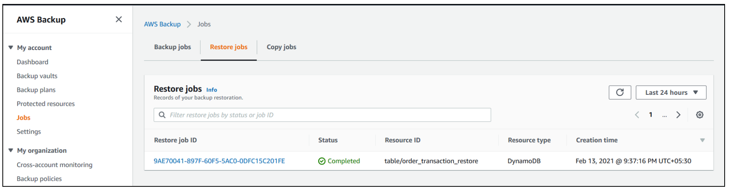Go to next page of restore jobs
This screenshot has width=729, height=190.
pyautogui.click(x=678, y=115)
